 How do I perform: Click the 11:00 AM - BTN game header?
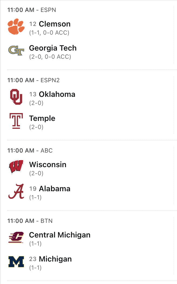[30, 221]
